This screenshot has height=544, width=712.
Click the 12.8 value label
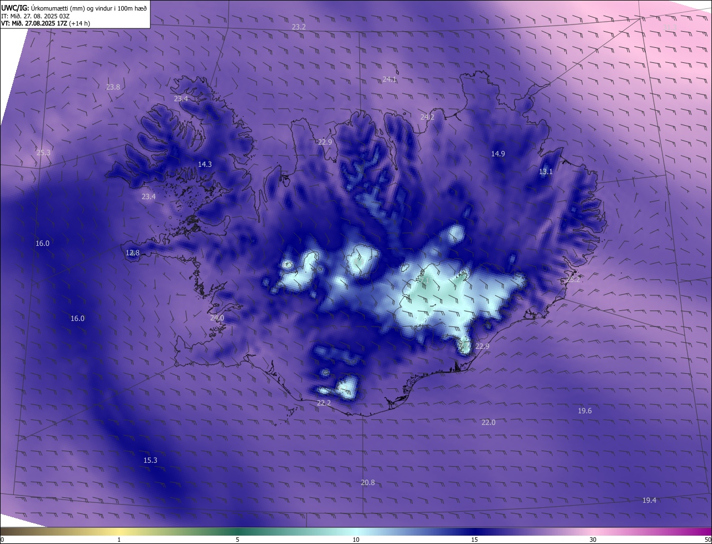[132, 253]
